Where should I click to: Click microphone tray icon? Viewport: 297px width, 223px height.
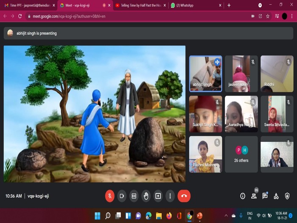point(241,216)
